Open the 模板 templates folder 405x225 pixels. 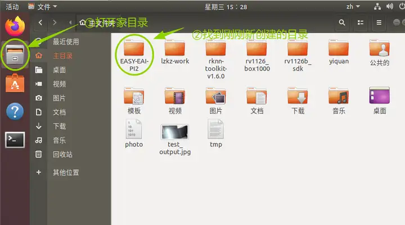pos(134,101)
